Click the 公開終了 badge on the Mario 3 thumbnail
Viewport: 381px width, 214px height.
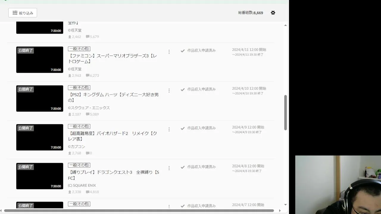point(26,51)
